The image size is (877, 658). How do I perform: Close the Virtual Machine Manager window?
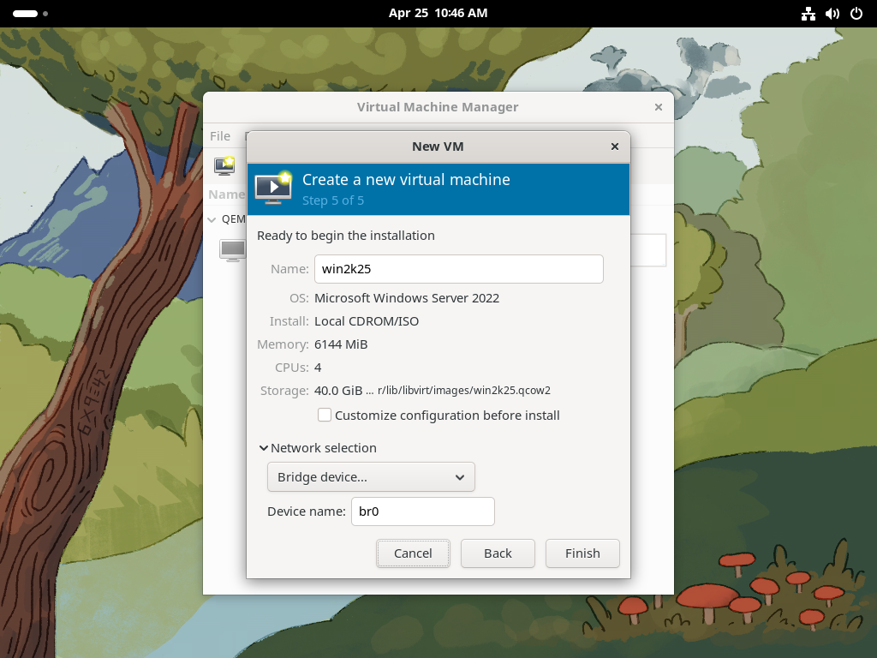pyautogui.click(x=659, y=107)
